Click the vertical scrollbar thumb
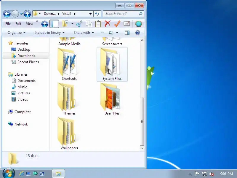The height and width of the screenshot is (178, 237). (142, 122)
